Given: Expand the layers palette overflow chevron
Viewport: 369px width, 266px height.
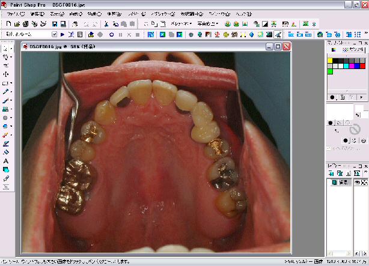Looking at the screenshot, I should pyautogui.click(x=365, y=172).
